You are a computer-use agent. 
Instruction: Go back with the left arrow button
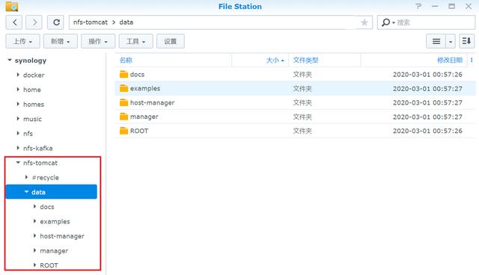click(x=15, y=22)
